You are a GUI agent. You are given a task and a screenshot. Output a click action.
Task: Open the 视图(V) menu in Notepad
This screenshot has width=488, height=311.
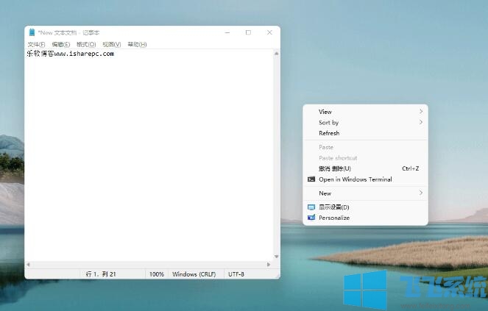112,44
